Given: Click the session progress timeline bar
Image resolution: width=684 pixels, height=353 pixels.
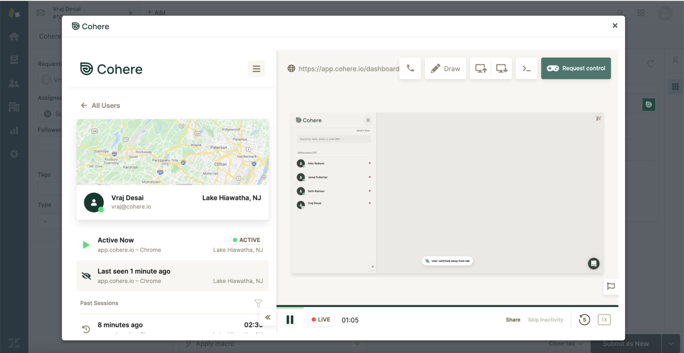Looking at the screenshot, I should 446,306.
